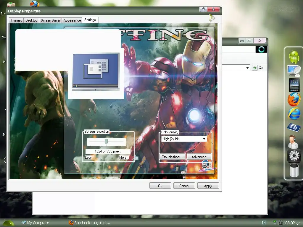Open the trash can in the dock
This screenshot has width=303, height=227.
[294, 170]
